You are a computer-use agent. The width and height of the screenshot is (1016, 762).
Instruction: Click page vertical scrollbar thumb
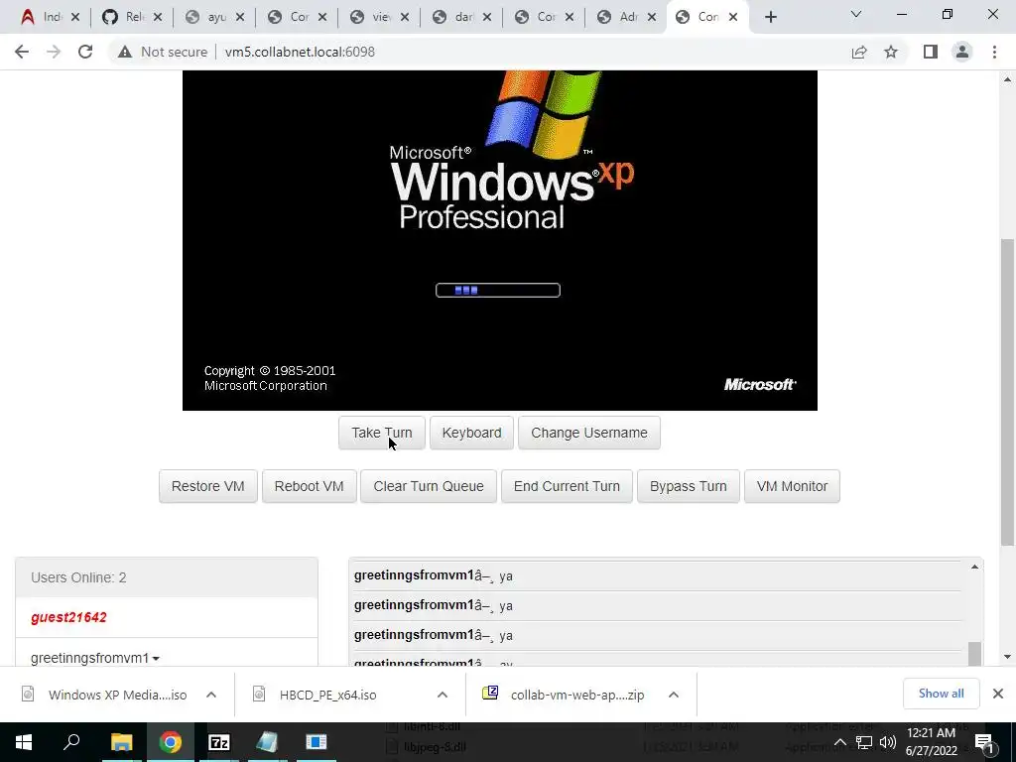1008,392
